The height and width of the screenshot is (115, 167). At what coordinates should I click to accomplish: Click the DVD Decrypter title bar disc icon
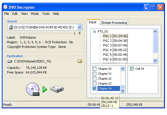tap(6, 7)
